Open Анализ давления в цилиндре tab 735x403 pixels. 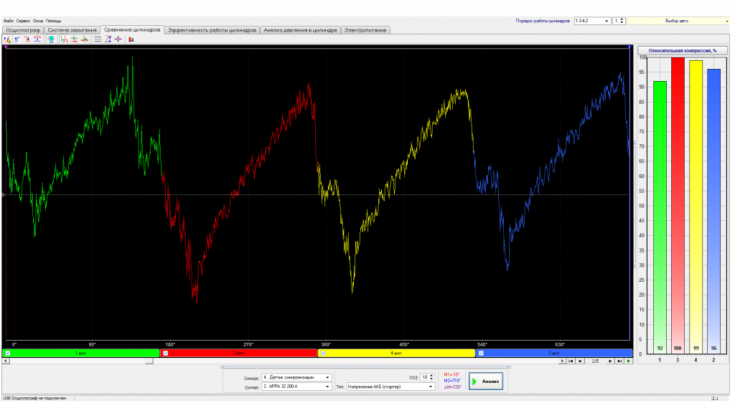pyautogui.click(x=300, y=30)
